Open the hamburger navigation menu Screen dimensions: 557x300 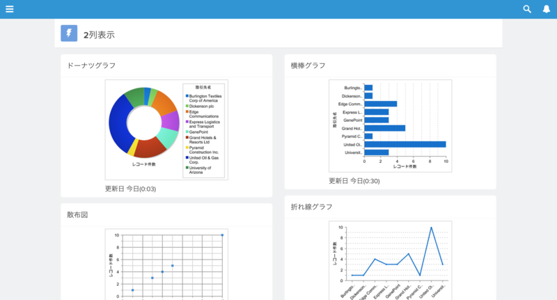click(x=10, y=9)
